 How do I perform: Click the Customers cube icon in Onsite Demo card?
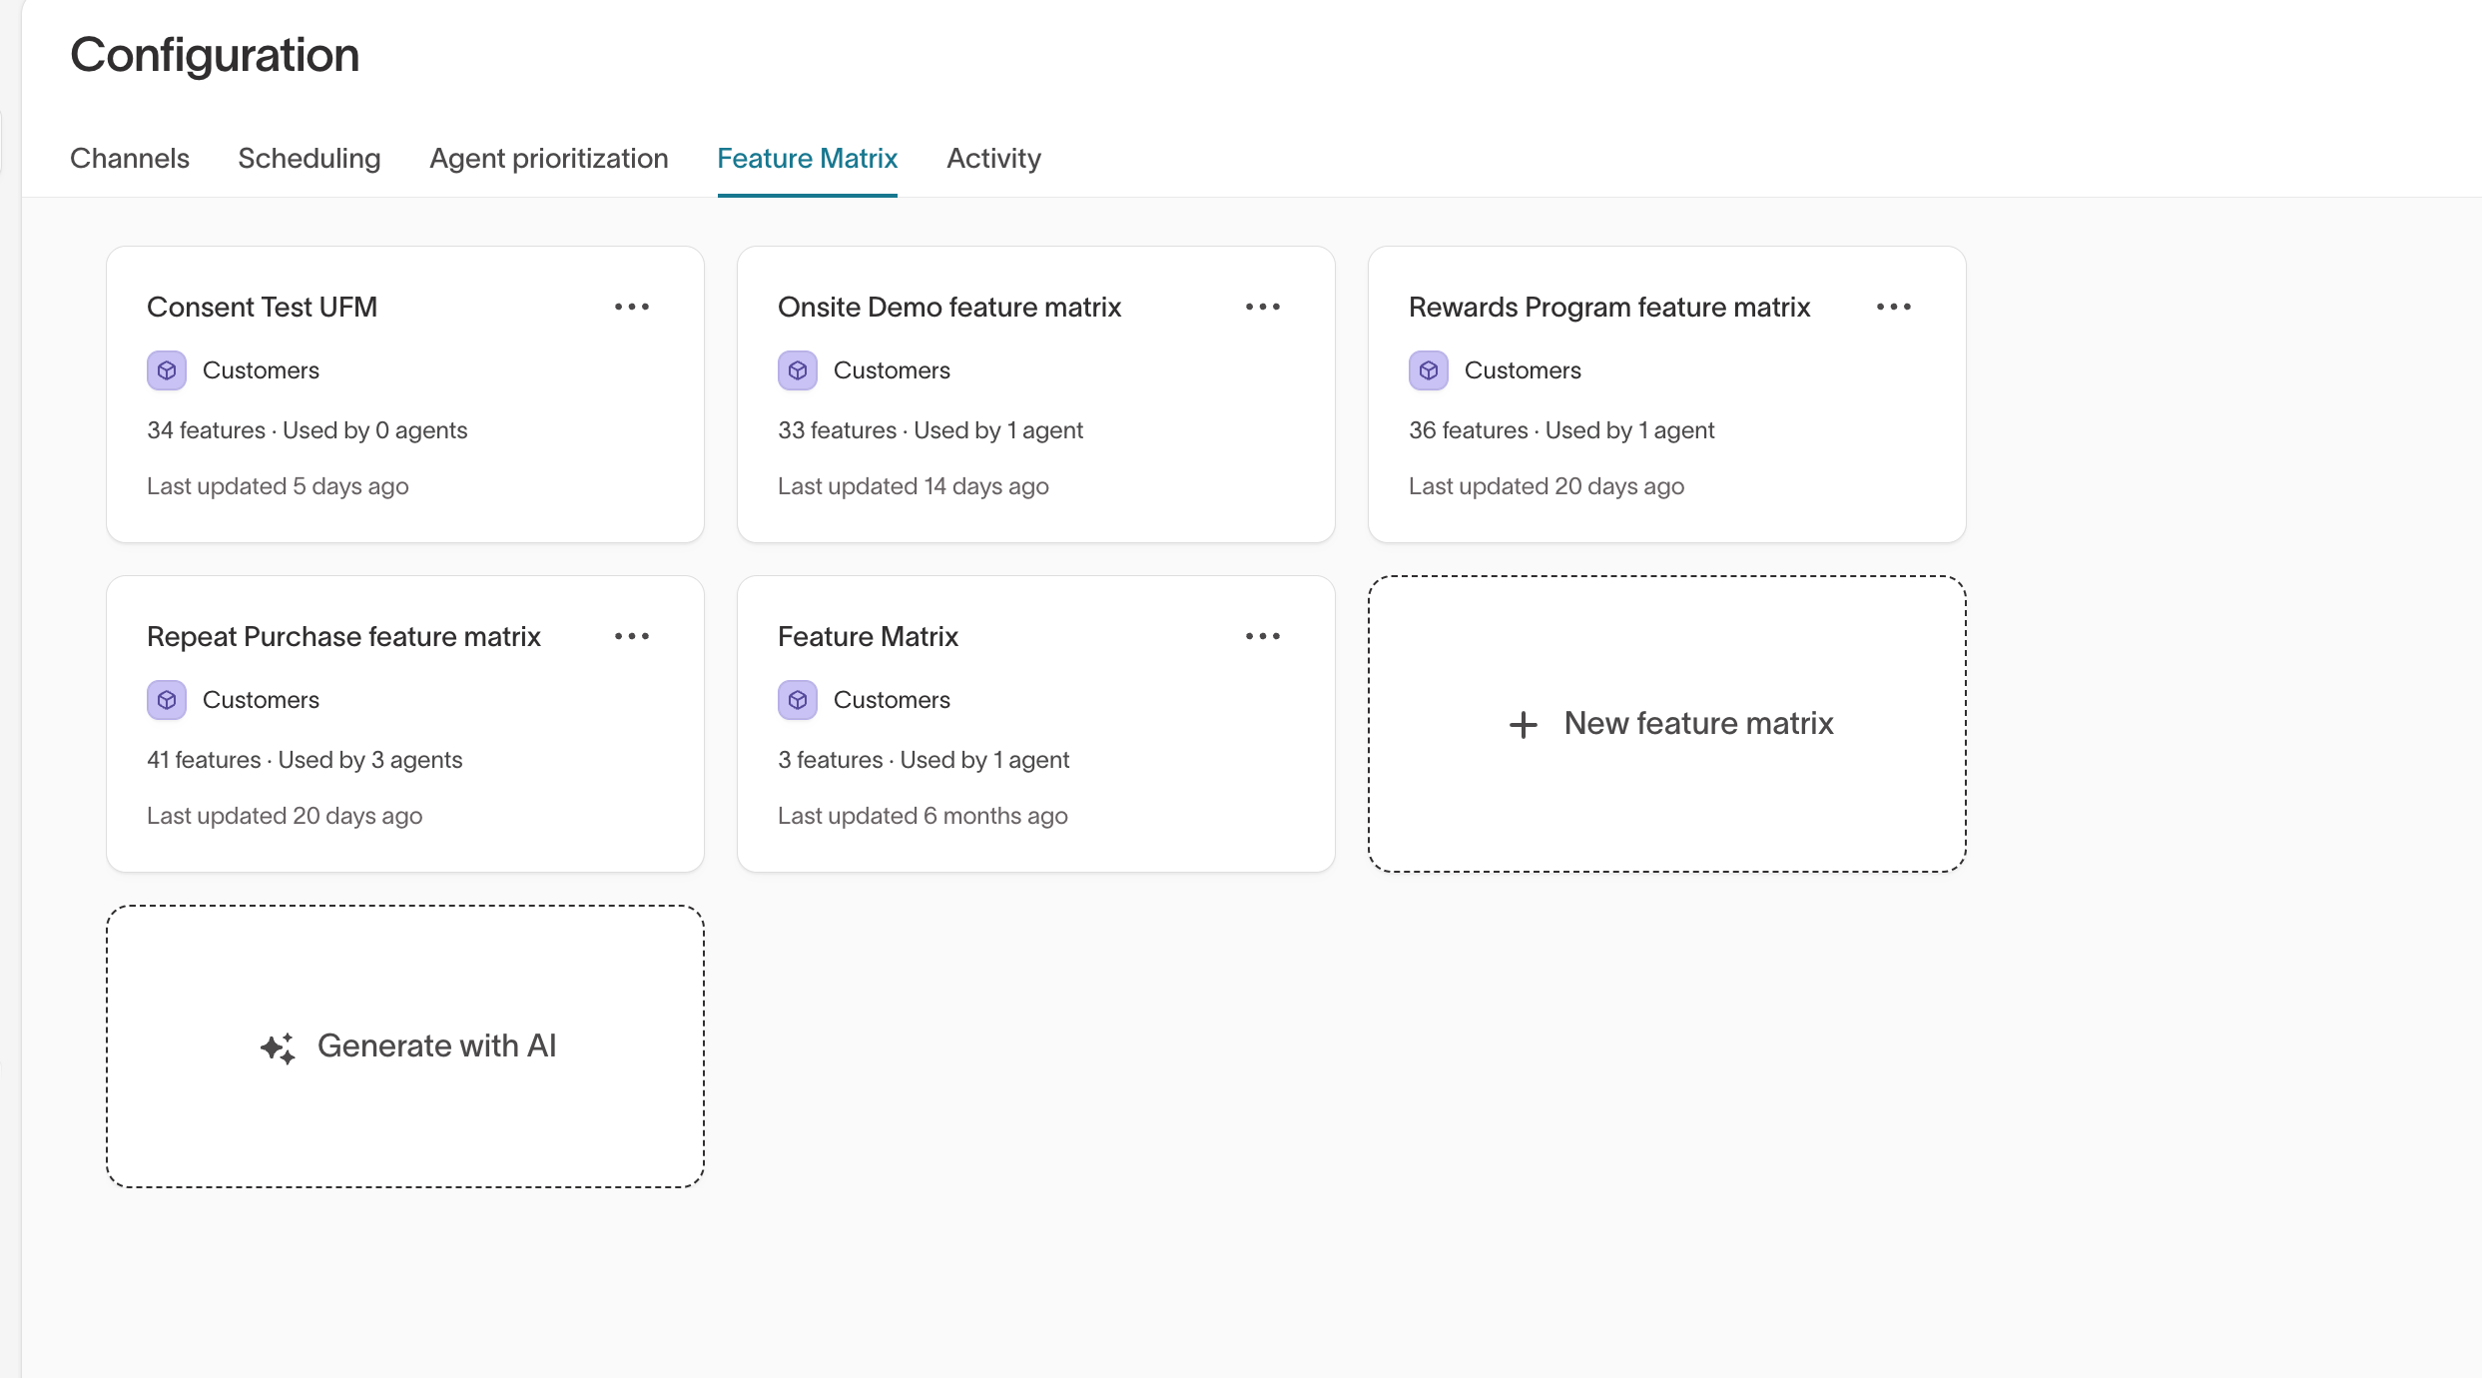click(798, 370)
